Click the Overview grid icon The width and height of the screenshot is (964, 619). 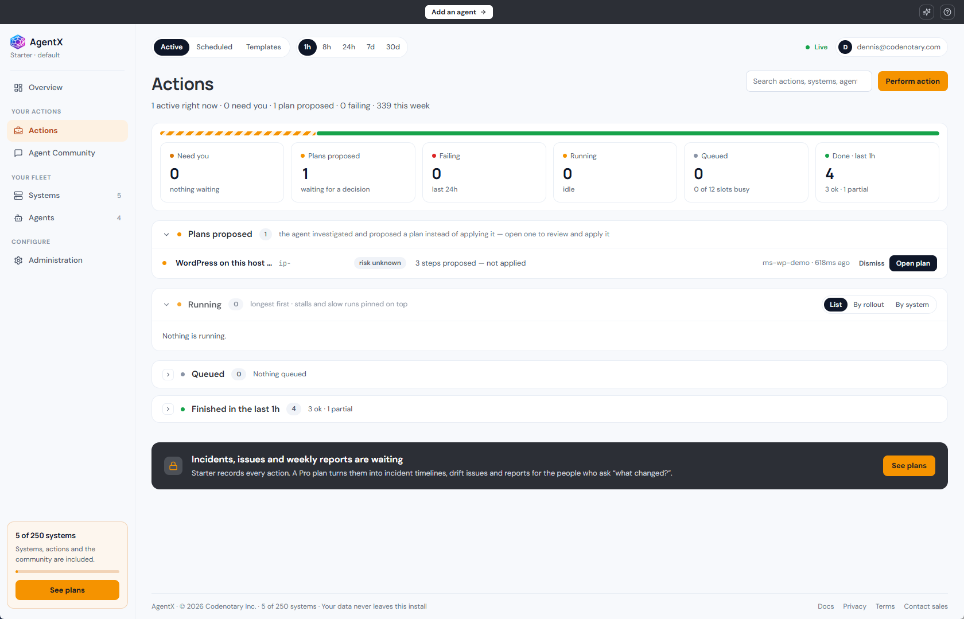pyautogui.click(x=18, y=88)
